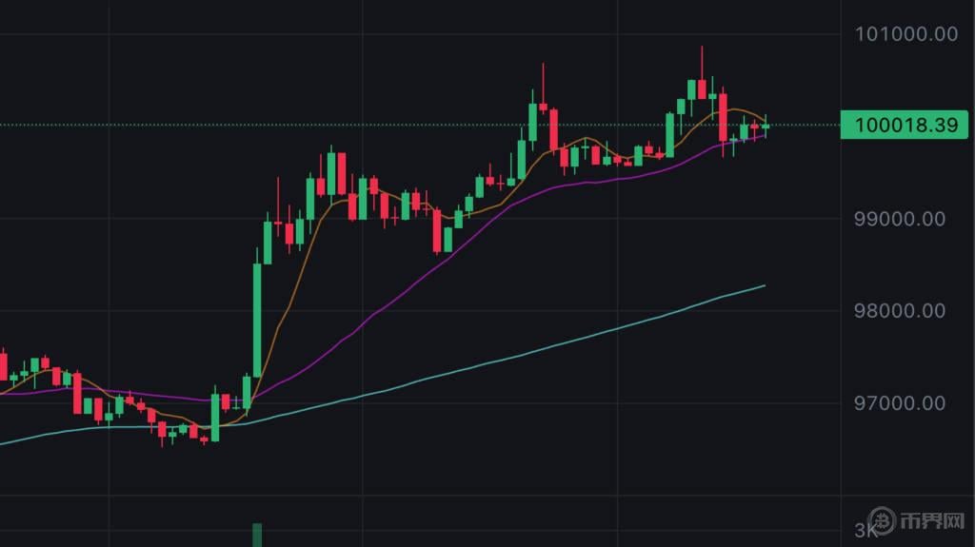This screenshot has width=975, height=547.
Task: Click the 3K volume axis label
Action: point(865,531)
